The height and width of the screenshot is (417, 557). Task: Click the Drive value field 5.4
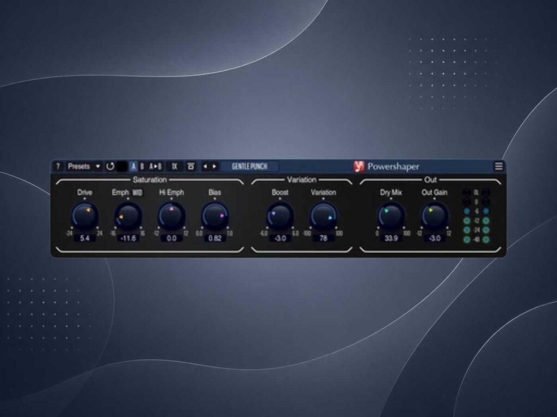pos(85,238)
